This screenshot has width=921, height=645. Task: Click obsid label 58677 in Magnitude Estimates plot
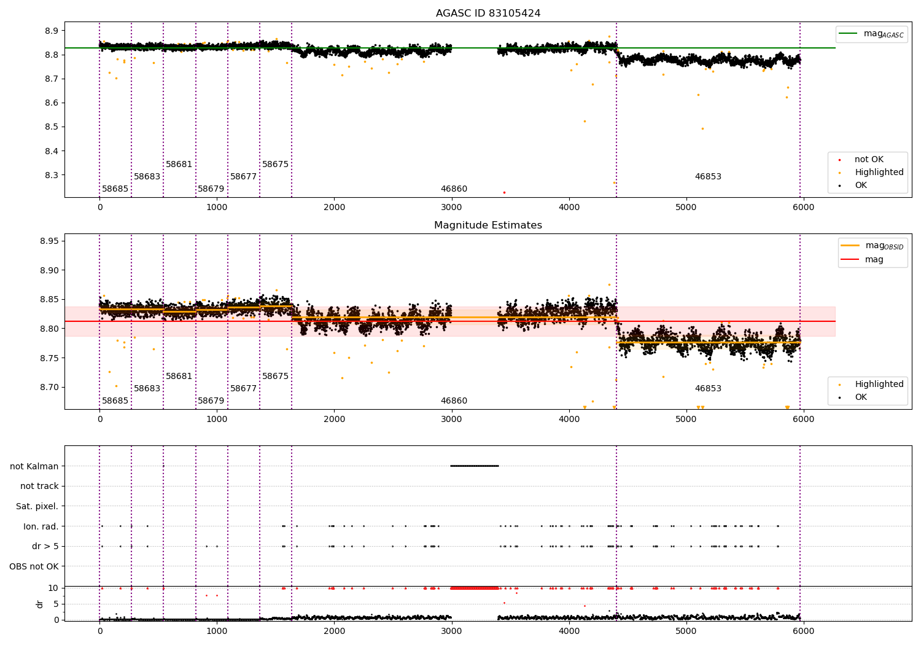click(x=244, y=389)
